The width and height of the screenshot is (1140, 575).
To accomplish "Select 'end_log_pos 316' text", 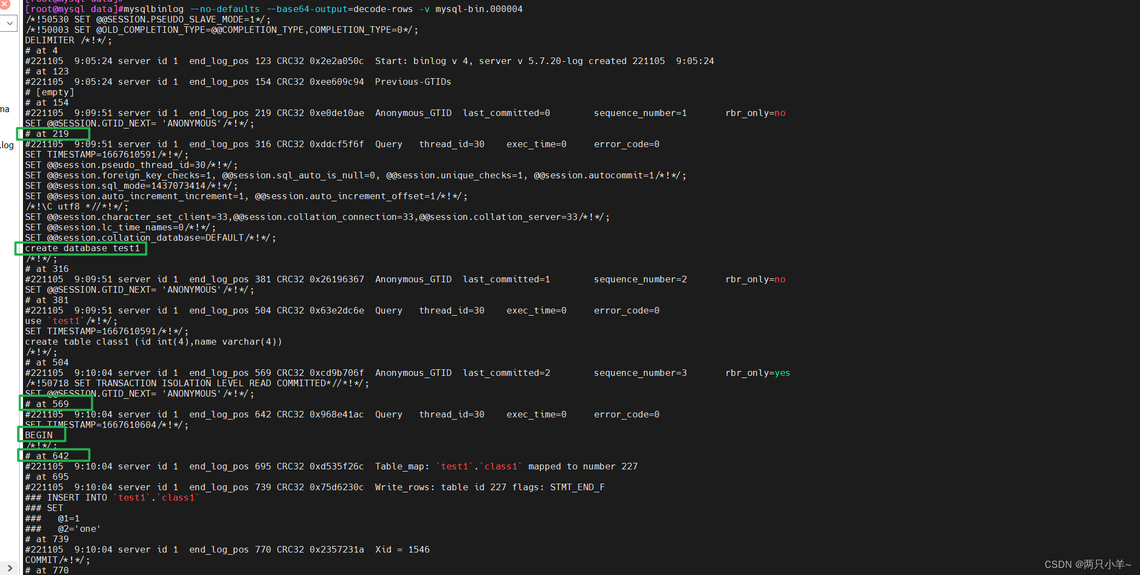I will click(230, 144).
